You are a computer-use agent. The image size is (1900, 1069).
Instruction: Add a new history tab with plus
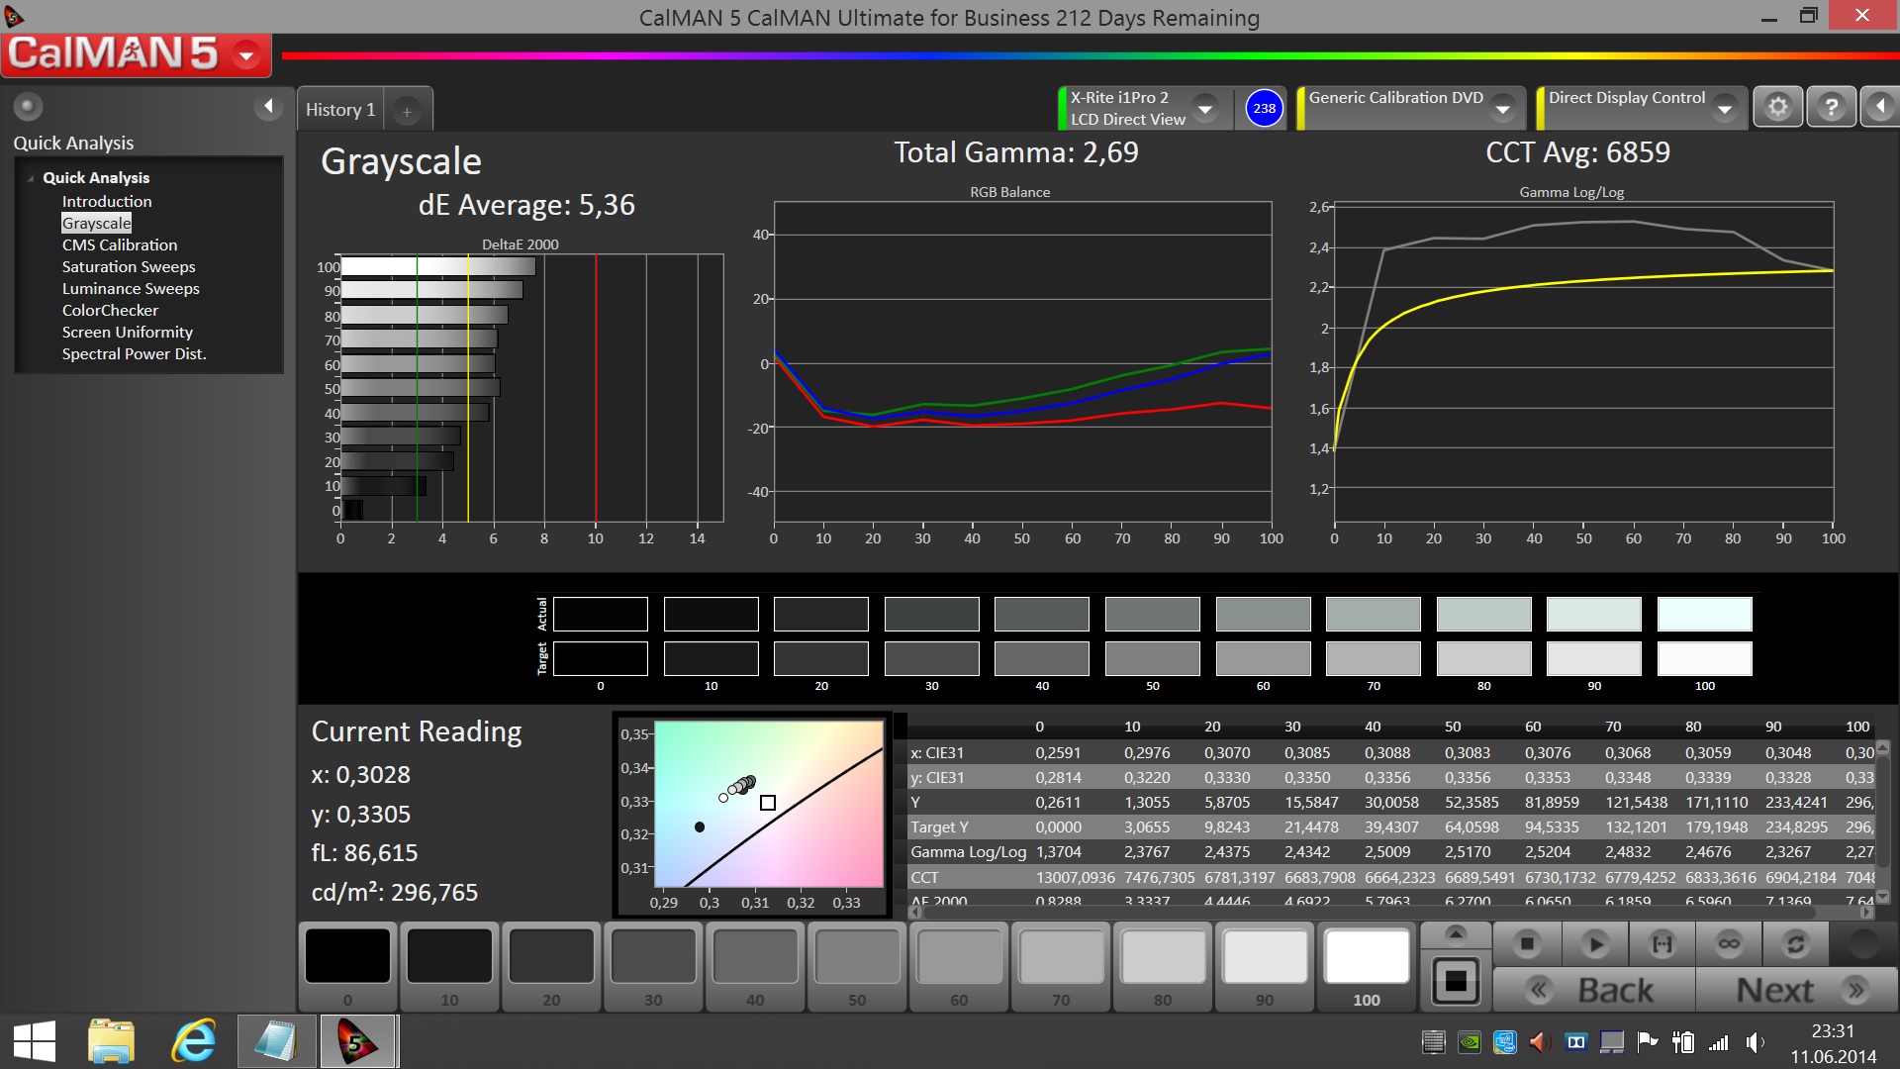coord(407,112)
